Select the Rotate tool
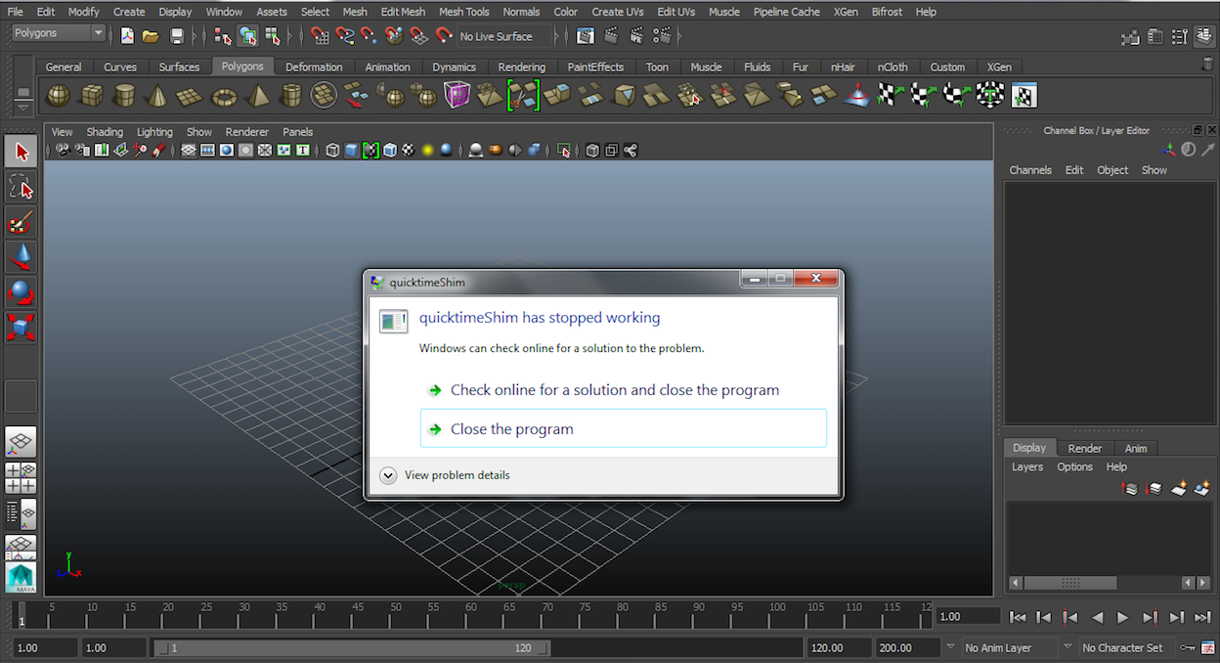The height and width of the screenshot is (663, 1220). coord(22,292)
